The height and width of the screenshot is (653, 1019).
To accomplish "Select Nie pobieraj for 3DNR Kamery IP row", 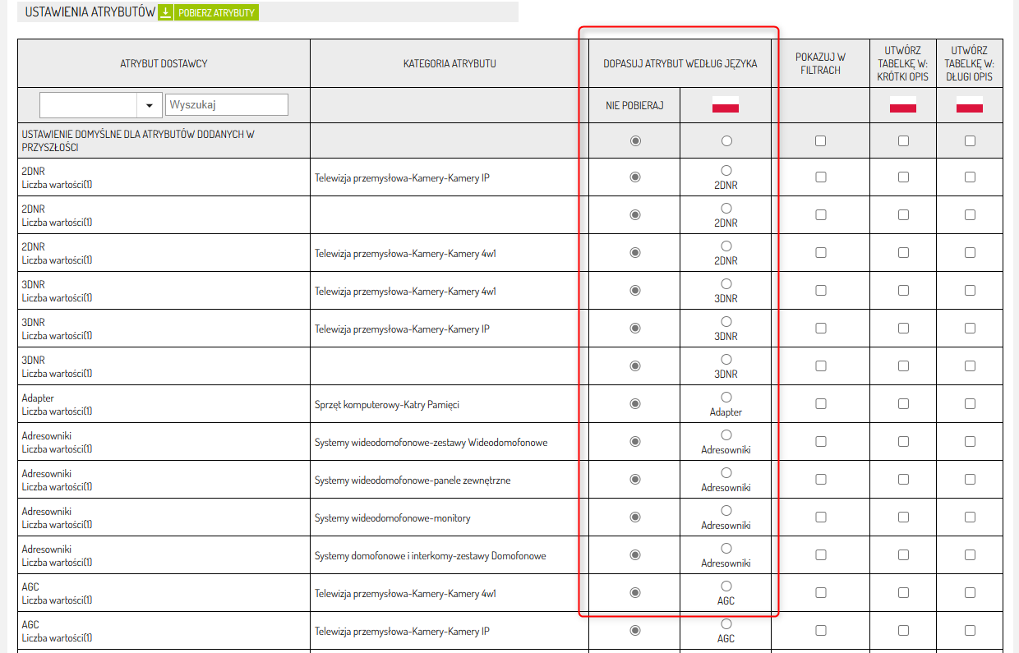I will point(635,329).
